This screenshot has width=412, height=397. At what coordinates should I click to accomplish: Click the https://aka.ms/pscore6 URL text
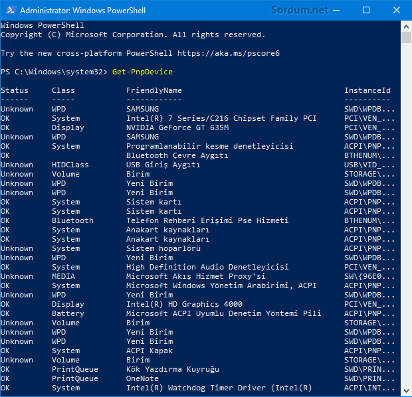coord(229,53)
